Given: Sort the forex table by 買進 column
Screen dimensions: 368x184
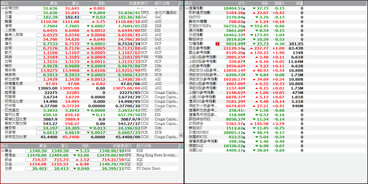Looking at the screenshot, I should pos(47,3).
